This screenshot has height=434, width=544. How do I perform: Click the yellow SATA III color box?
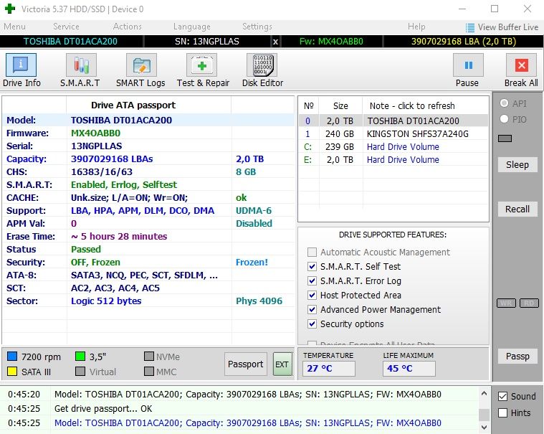click(12, 372)
